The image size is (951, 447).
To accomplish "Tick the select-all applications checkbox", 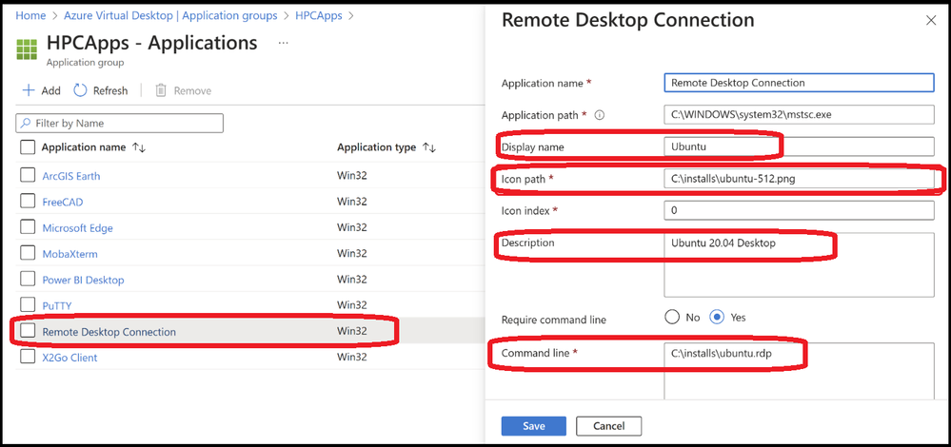I will [x=28, y=147].
